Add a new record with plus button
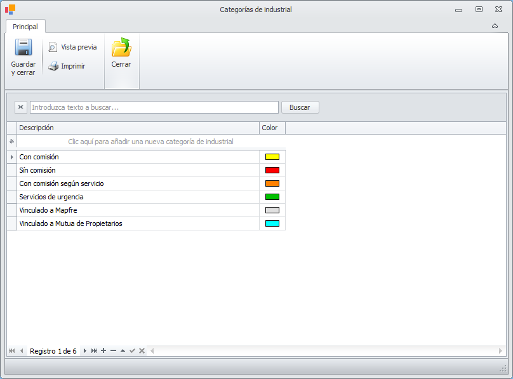Screen dimensions: 513x379 (103, 350)
